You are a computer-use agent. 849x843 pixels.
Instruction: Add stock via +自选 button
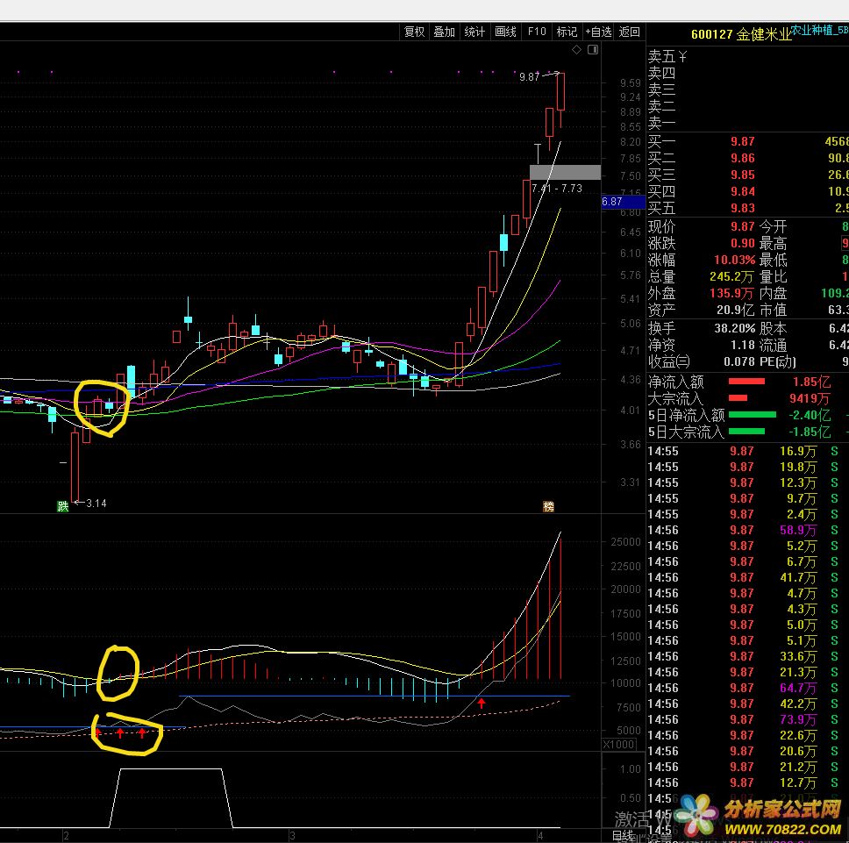pyautogui.click(x=597, y=32)
